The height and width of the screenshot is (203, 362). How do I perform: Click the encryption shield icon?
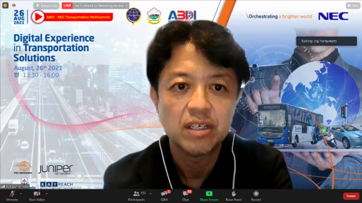click(5, 5)
